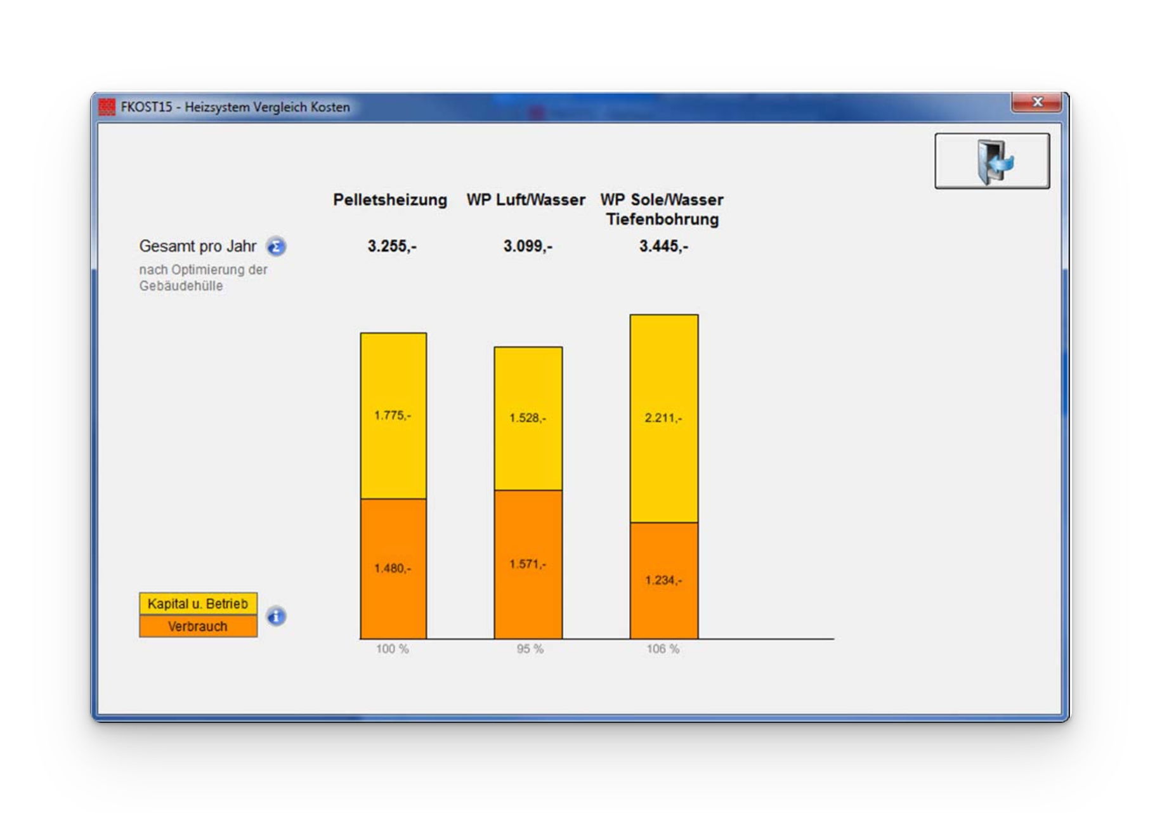The width and height of the screenshot is (1162, 813).
Task: Close the Heizsystem Vergleich Kosten window
Action: (1036, 102)
